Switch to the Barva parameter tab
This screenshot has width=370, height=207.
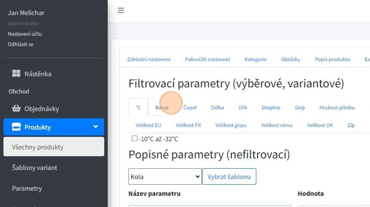click(162, 107)
